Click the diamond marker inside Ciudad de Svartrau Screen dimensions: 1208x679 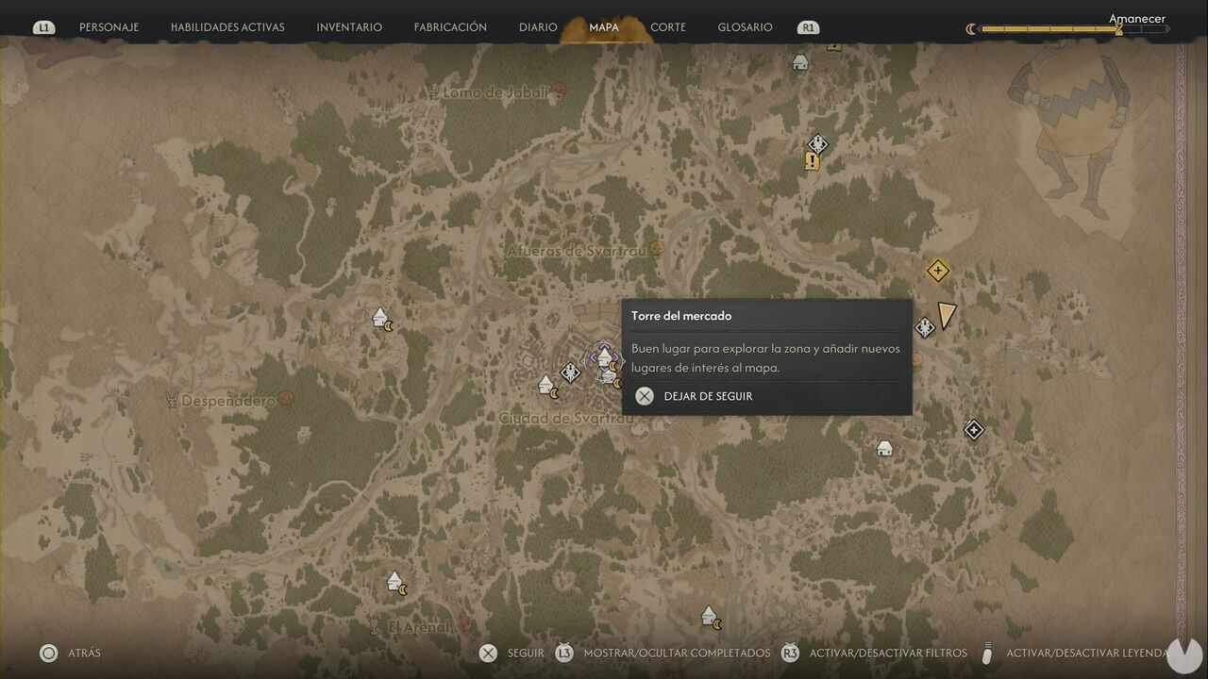tap(570, 373)
